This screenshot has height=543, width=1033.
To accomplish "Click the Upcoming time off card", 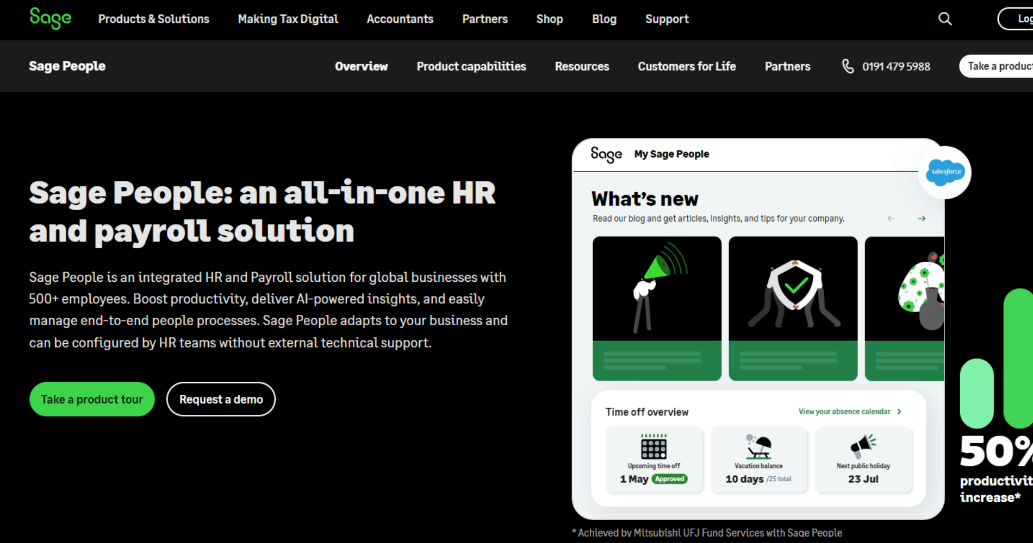I will click(654, 460).
